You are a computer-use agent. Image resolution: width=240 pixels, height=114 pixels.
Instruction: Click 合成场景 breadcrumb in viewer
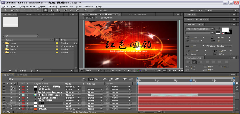pos(106,18)
